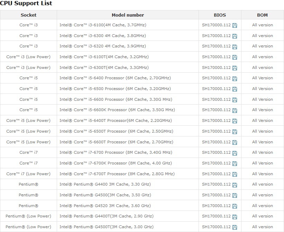The width and height of the screenshot is (284, 232).
Task: Open the BIOS download icon for i5-6400 Processor
Action: click(x=235, y=79)
